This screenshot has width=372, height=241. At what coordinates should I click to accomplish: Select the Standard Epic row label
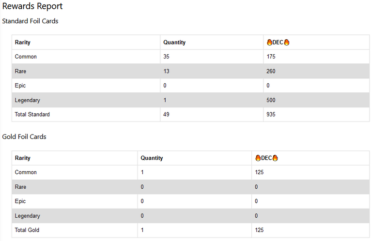click(x=20, y=86)
